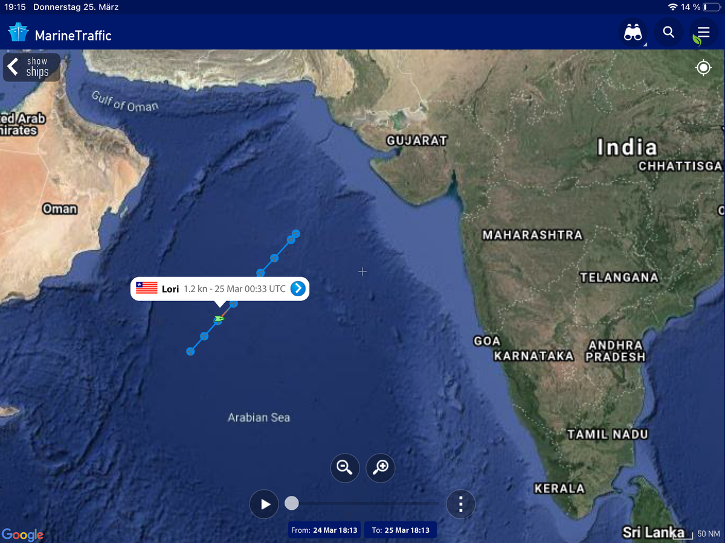Select the northernmost track point marker

point(296,233)
